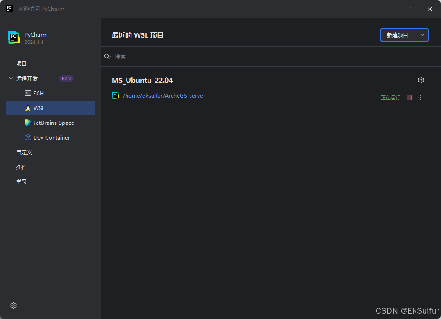Click the PyCharm title bar app icon
This screenshot has width=441, height=319.
pyautogui.click(x=9, y=9)
